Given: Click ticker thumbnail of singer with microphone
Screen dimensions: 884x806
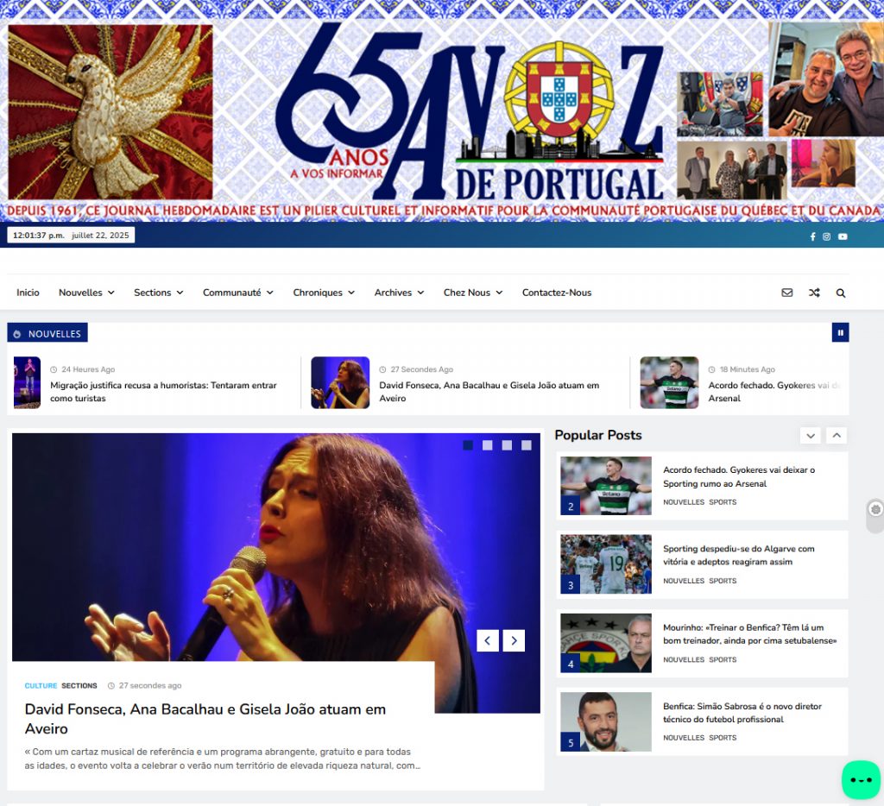Looking at the screenshot, I should point(340,382).
